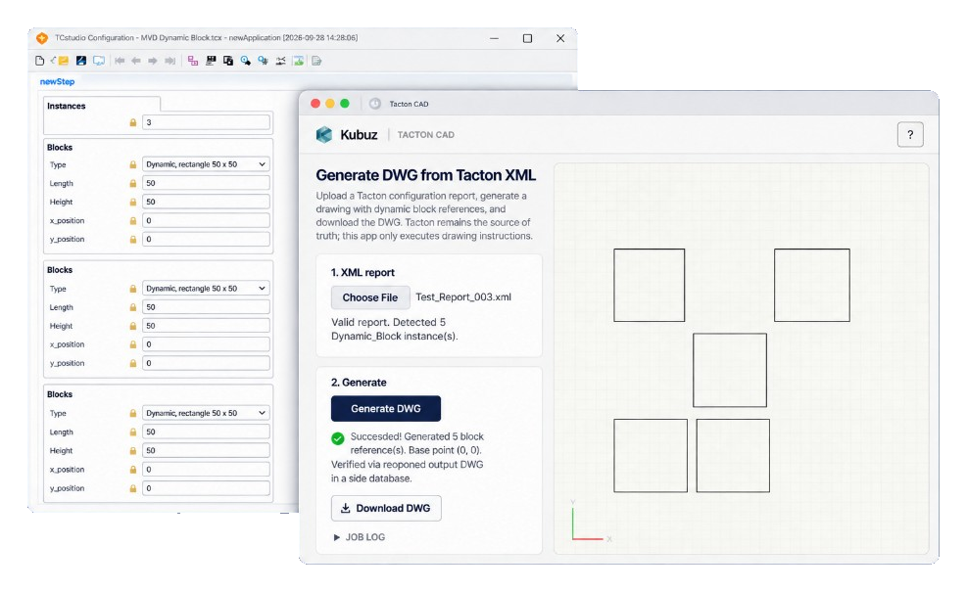Image resolution: width=967 pixels, height=592 pixels.
Task: Jump to last step with the skip-forward arrow
Action: click(x=169, y=61)
